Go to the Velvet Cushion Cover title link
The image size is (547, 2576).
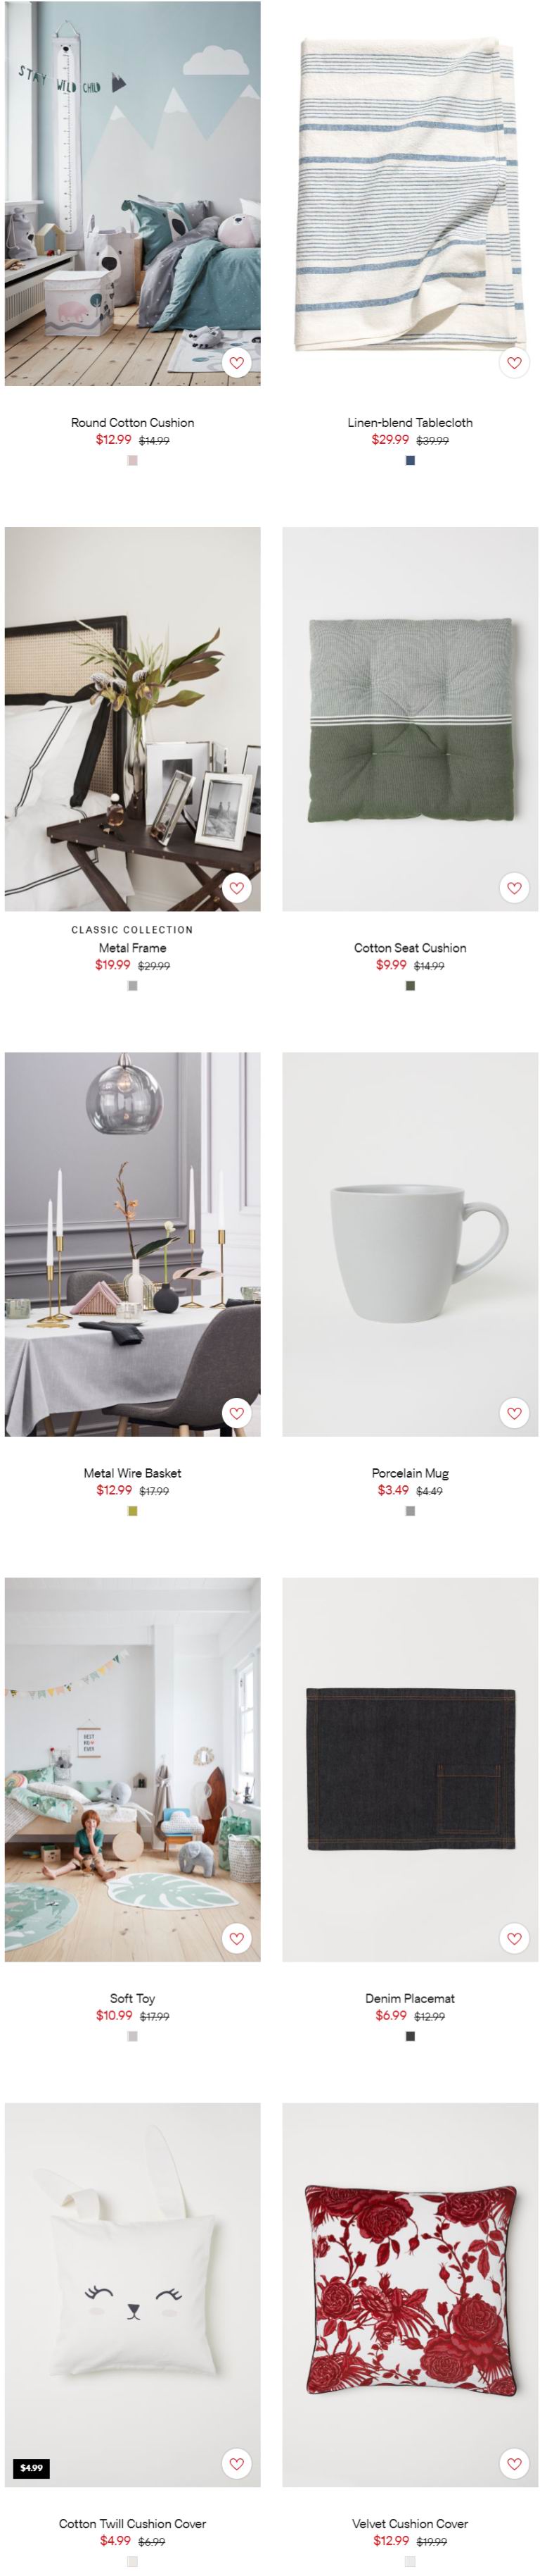[x=411, y=2523]
